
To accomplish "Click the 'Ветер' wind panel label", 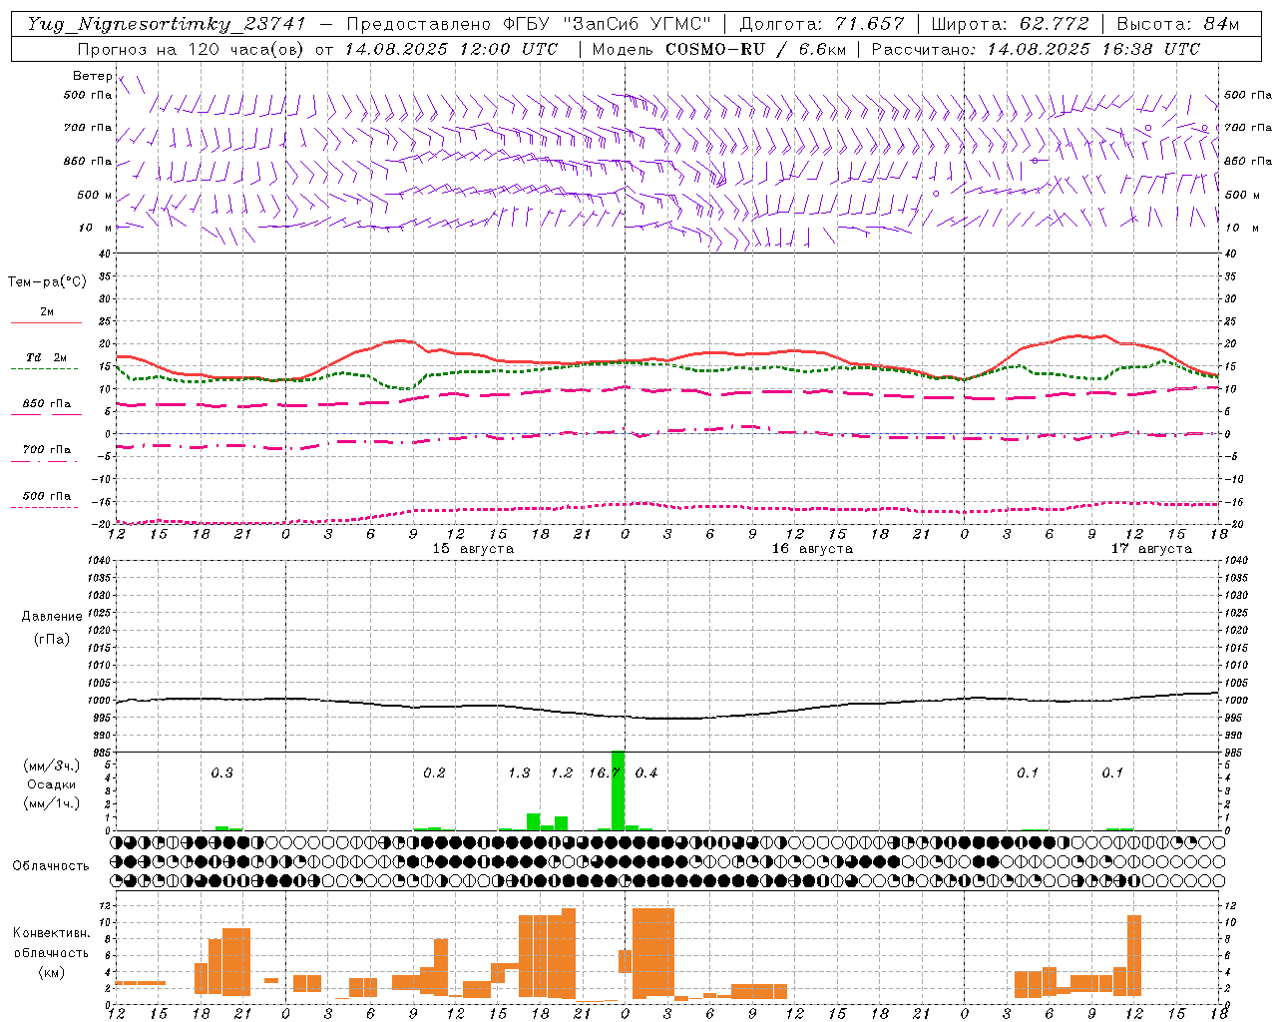I will click(92, 76).
